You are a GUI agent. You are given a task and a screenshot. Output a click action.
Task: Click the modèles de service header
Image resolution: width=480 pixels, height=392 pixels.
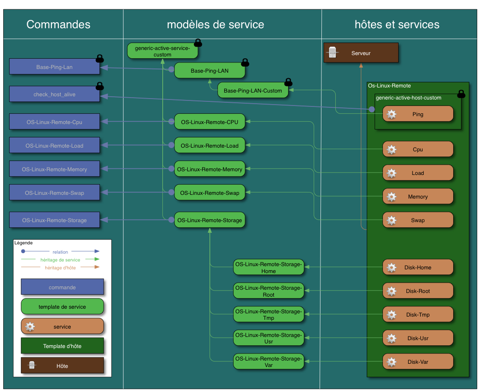[x=215, y=25]
